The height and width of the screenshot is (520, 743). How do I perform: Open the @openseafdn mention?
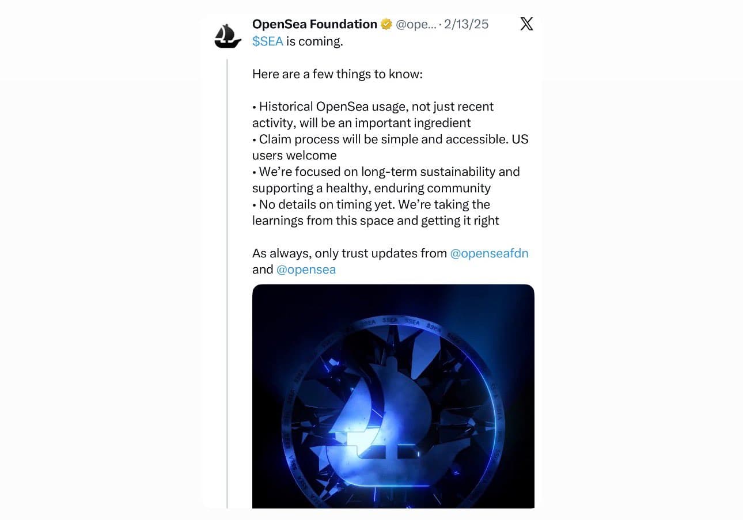click(489, 253)
